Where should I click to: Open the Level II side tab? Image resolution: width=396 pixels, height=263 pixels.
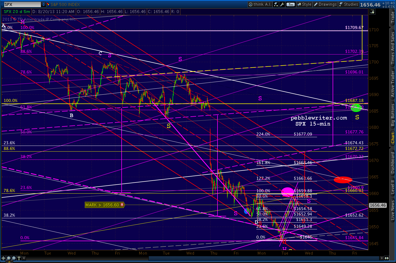[x=392, y=187]
